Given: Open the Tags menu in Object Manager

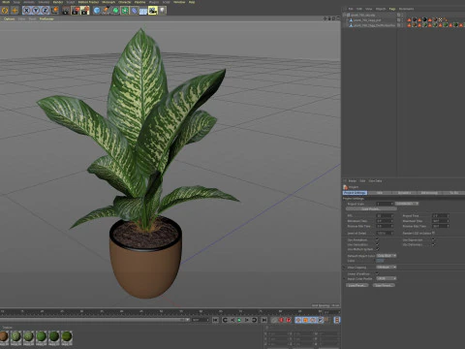Looking at the screenshot, I should (x=392, y=9).
